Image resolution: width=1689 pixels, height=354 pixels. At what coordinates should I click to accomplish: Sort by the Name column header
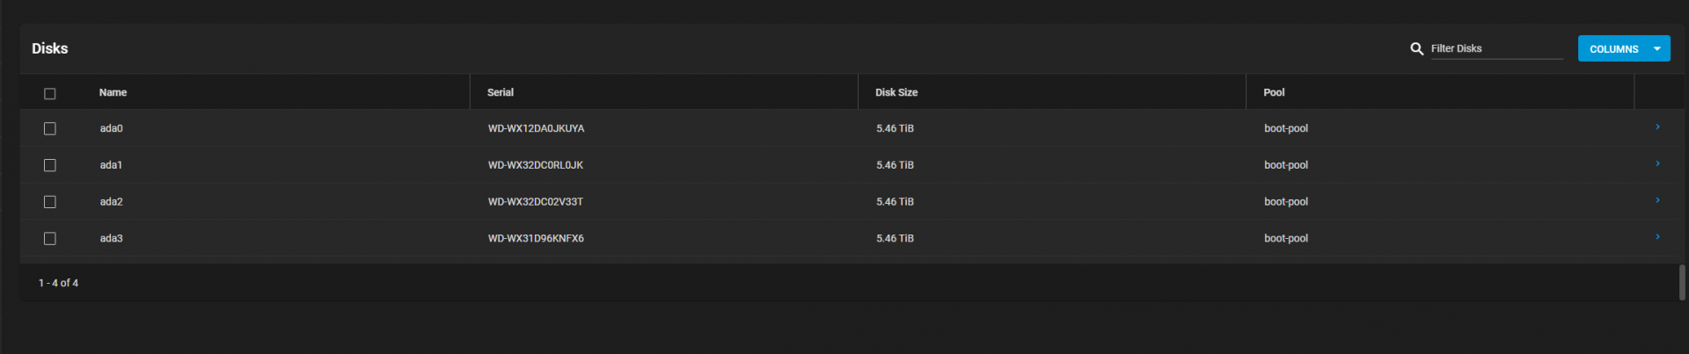coord(113,92)
